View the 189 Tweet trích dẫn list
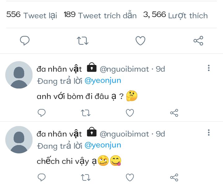 pyautogui.click(x=100, y=15)
